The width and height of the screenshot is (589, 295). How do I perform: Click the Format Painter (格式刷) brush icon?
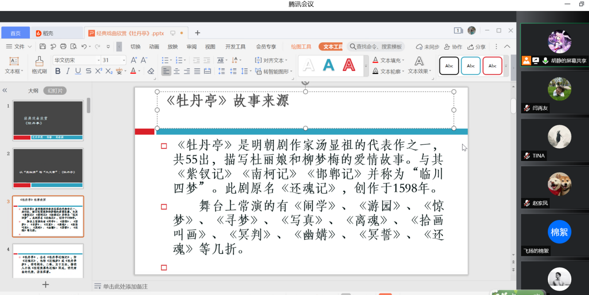click(39, 62)
